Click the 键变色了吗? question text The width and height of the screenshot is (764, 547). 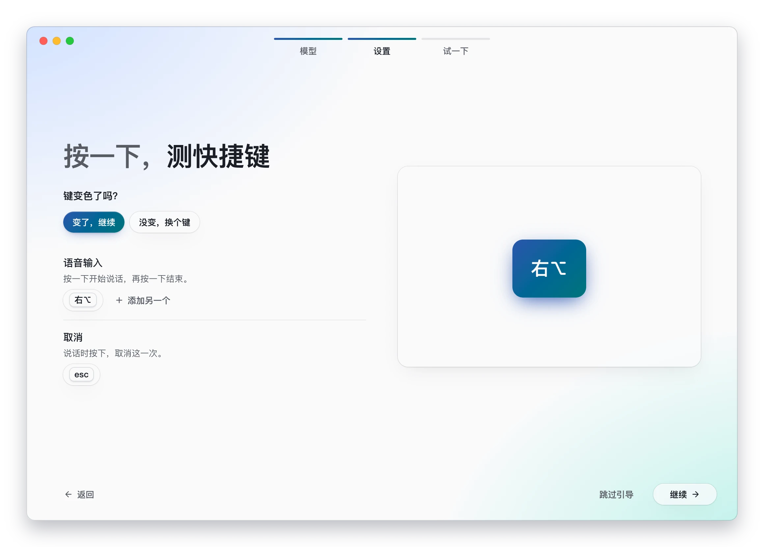click(91, 196)
